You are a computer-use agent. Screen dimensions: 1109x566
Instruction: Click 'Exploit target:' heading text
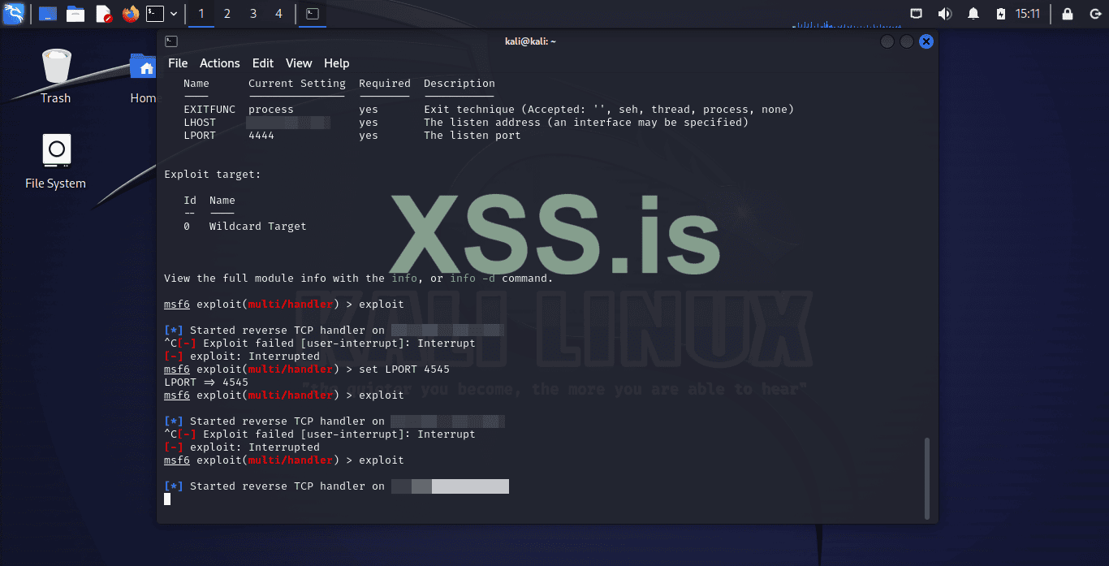[213, 174]
